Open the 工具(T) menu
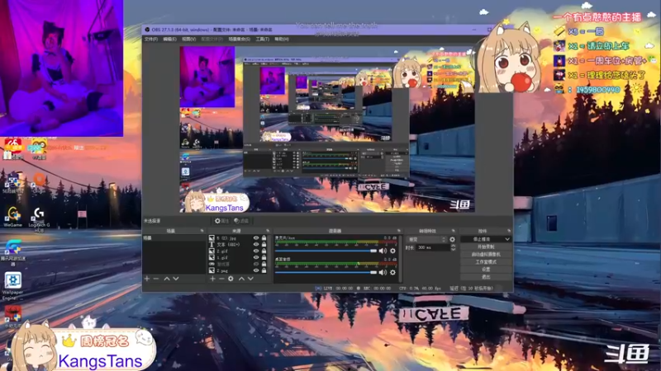 pos(262,39)
